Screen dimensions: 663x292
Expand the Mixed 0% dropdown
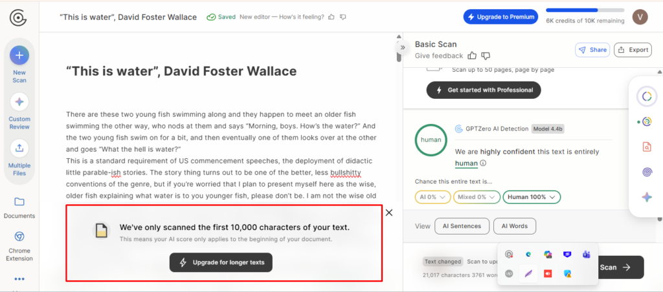[x=477, y=197]
